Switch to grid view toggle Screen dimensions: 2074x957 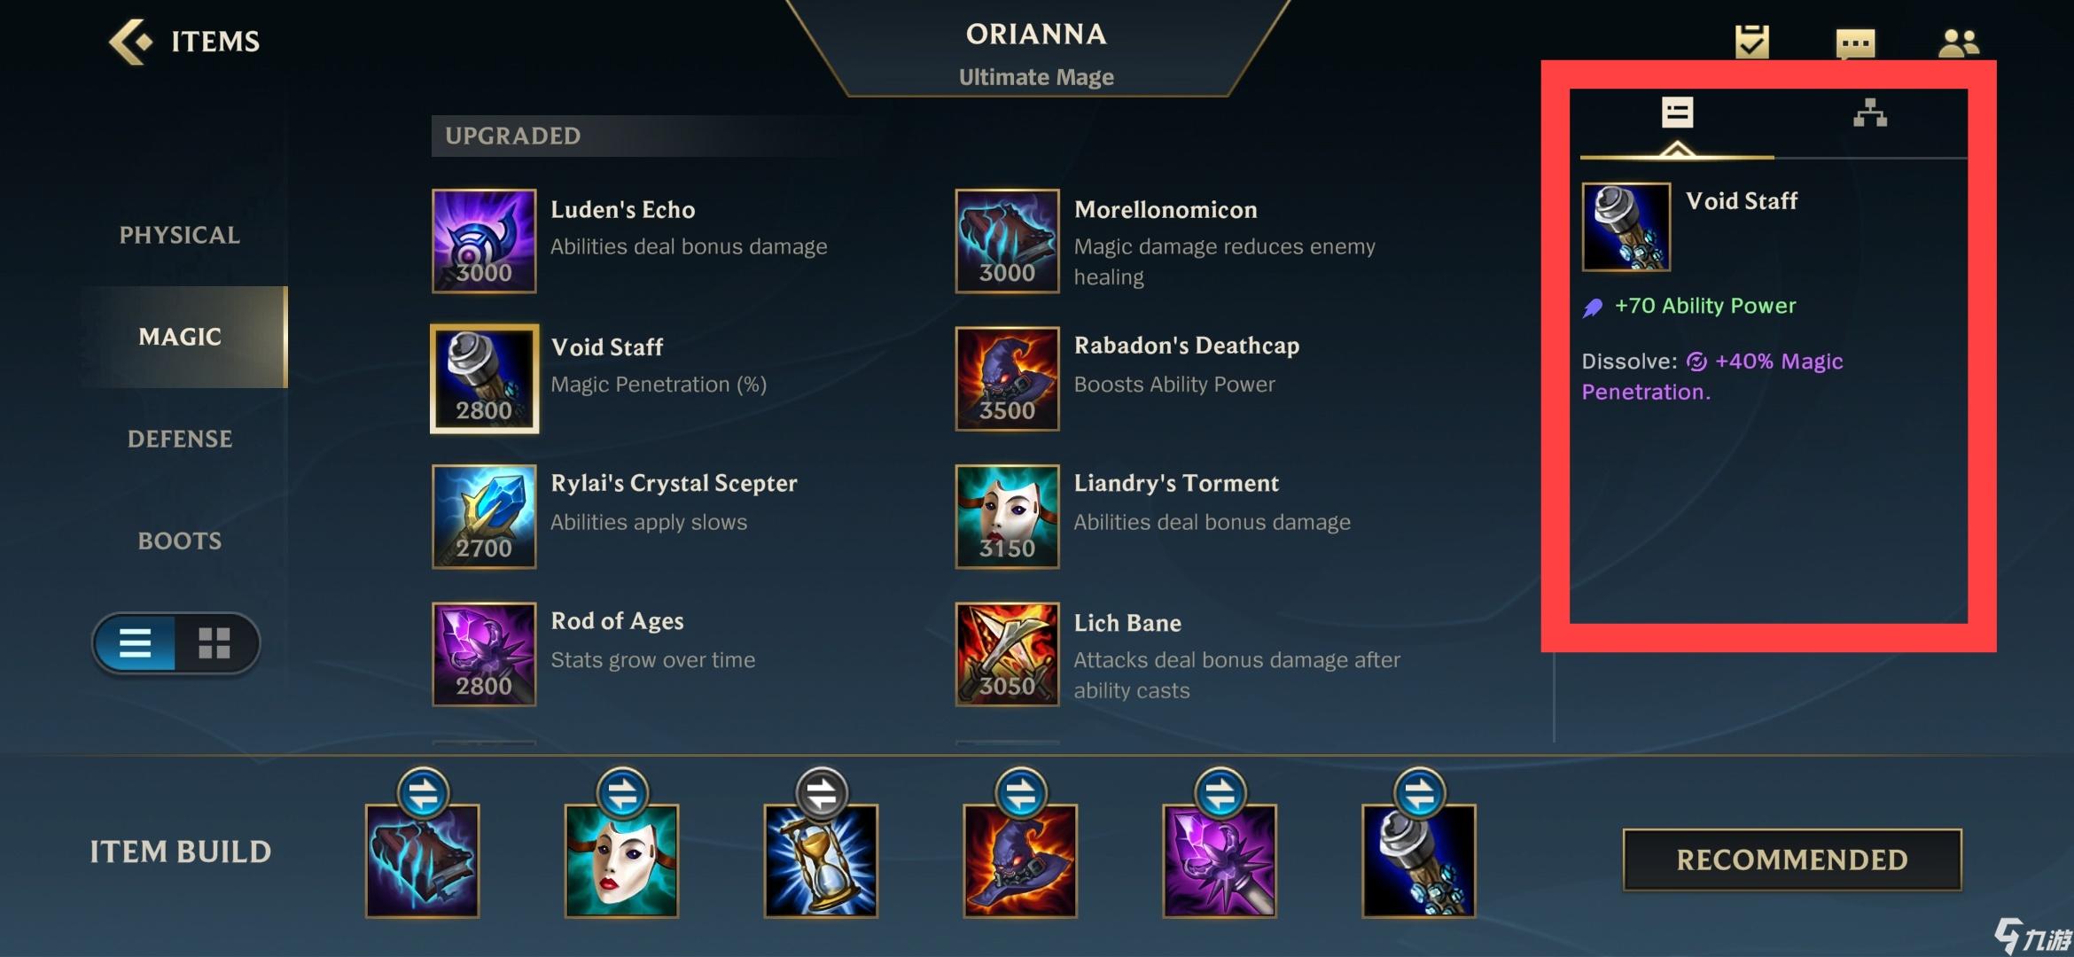pyautogui.click(x=214, y=642)
